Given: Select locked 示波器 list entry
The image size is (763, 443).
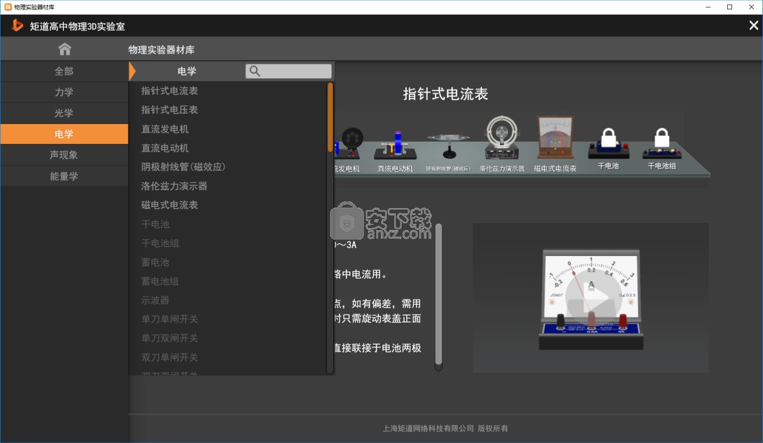Looking at the screenshot, I should [x=155, y=301].
